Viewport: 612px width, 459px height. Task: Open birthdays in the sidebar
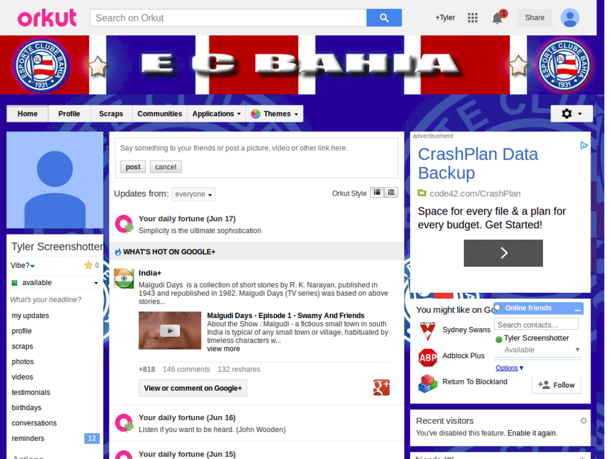26,408
